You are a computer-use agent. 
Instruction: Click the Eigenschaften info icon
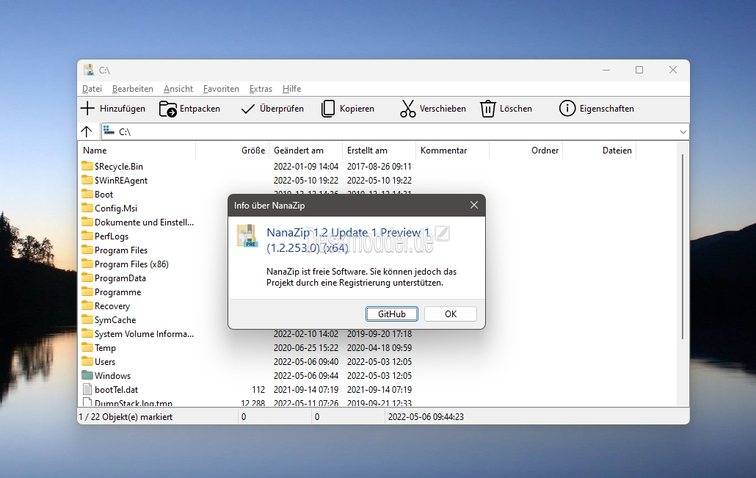[567, 109]
